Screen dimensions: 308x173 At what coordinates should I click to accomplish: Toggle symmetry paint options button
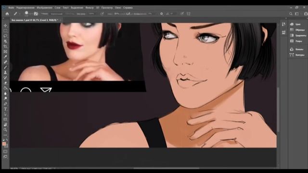pyautogui.click(x=189, y=14)
